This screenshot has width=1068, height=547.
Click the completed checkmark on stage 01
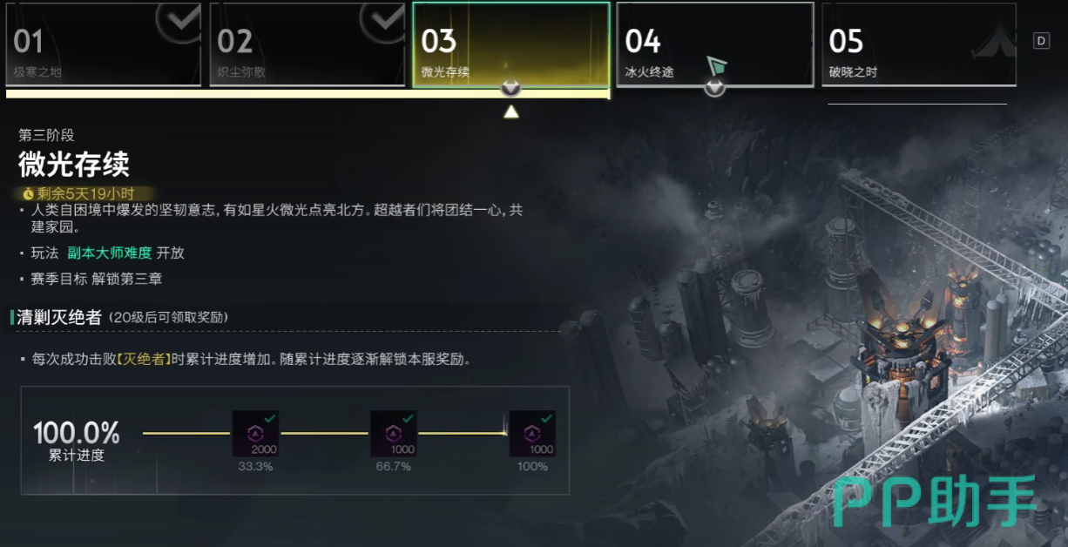(182, 20)
